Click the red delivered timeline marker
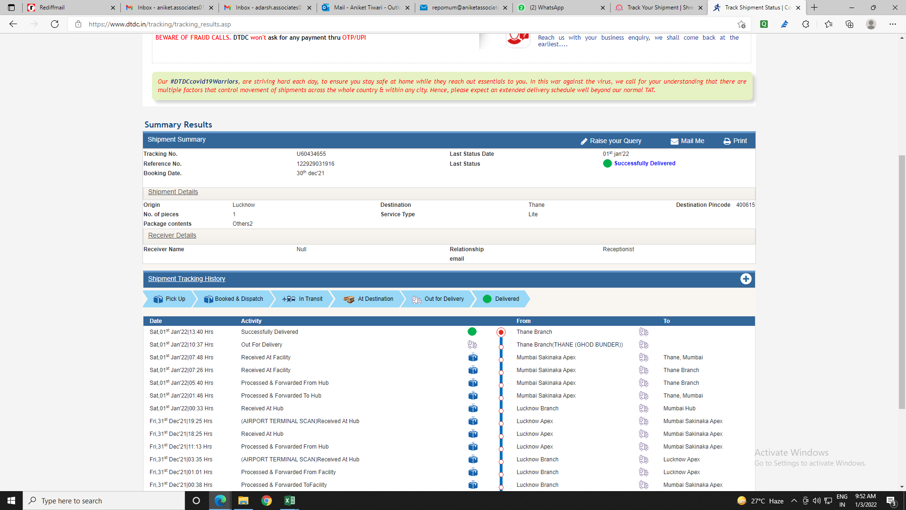906x510 pixels. point(501,332)
